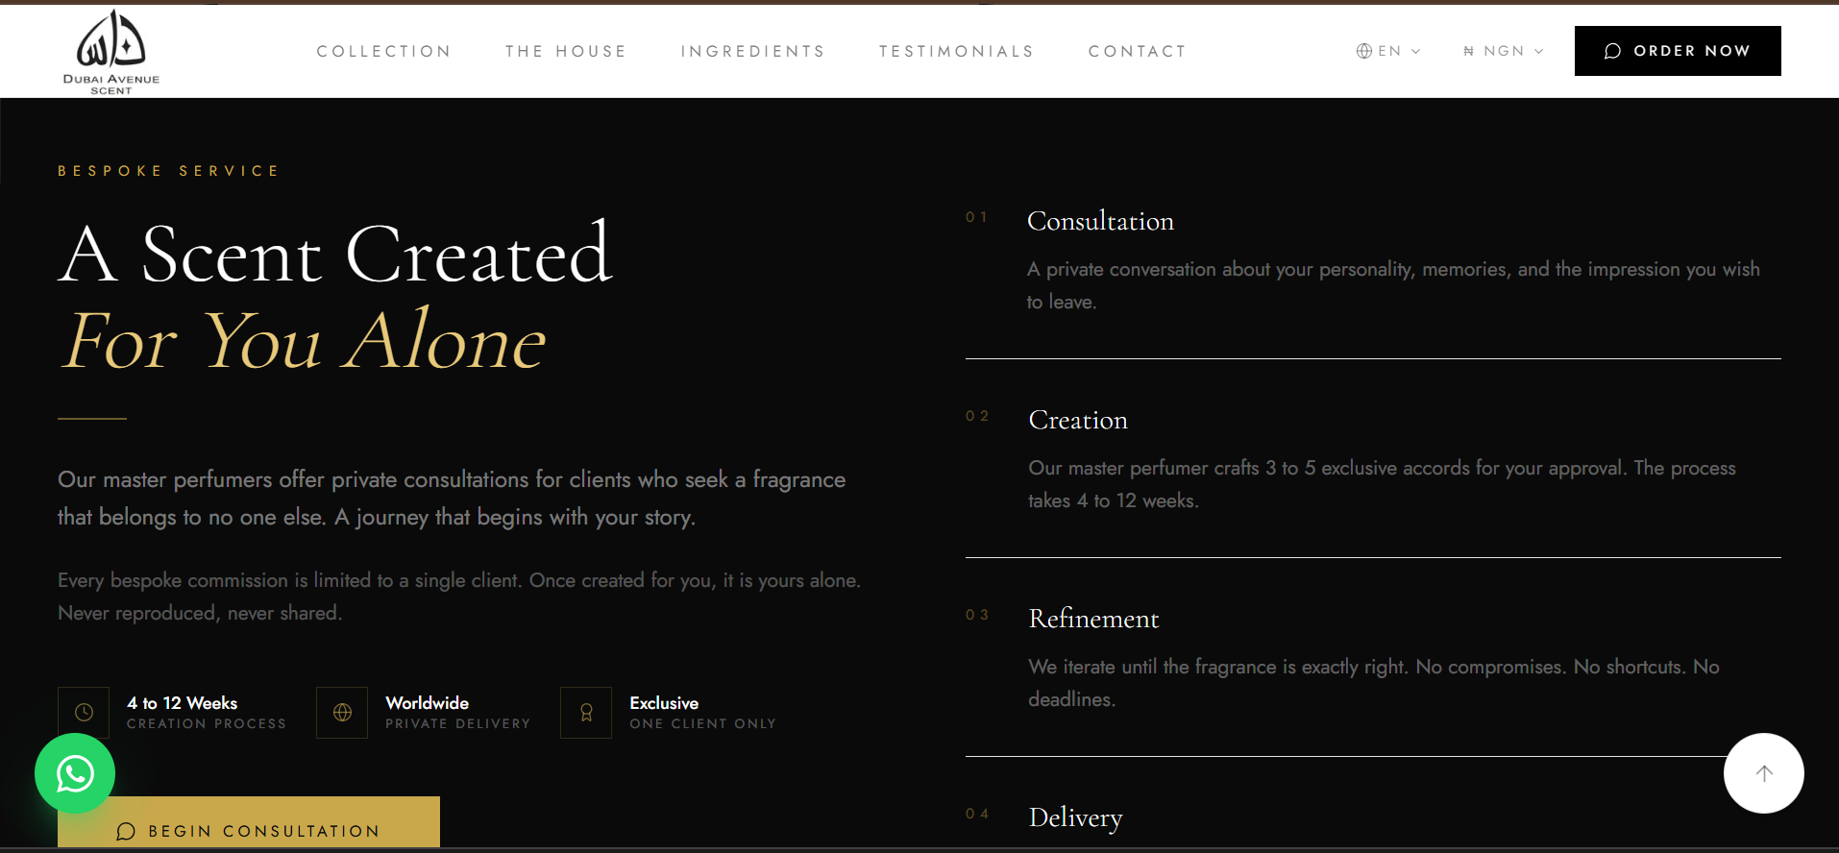Image resolution: width=1839 pixels, height=853 pixels.
Task: Click the 'PRIVATE DELIVERY' caption
Action: [457, 723]
